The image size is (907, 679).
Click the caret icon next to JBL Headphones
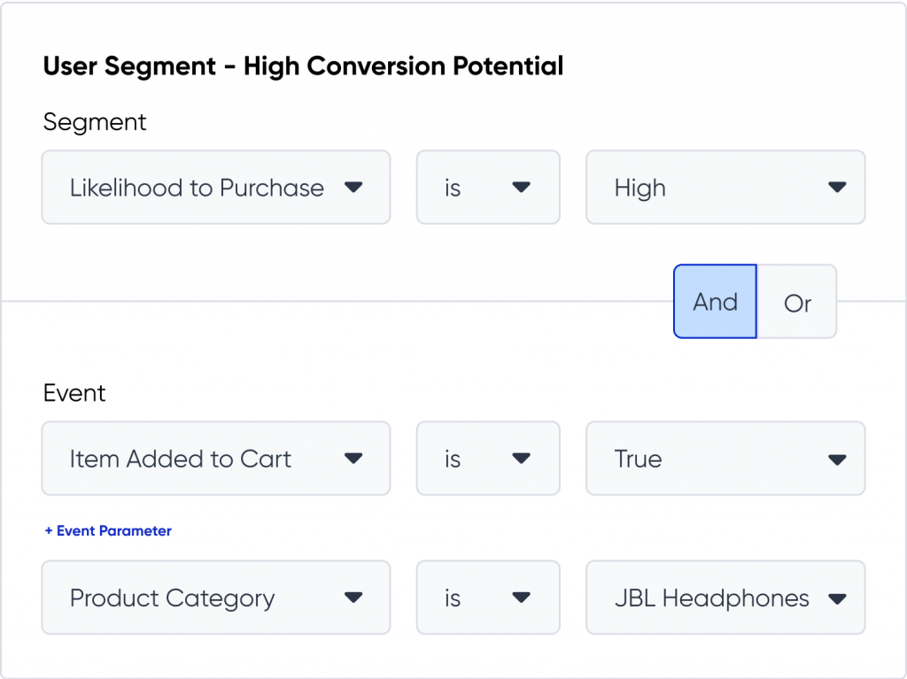click(x=836, y=598)
